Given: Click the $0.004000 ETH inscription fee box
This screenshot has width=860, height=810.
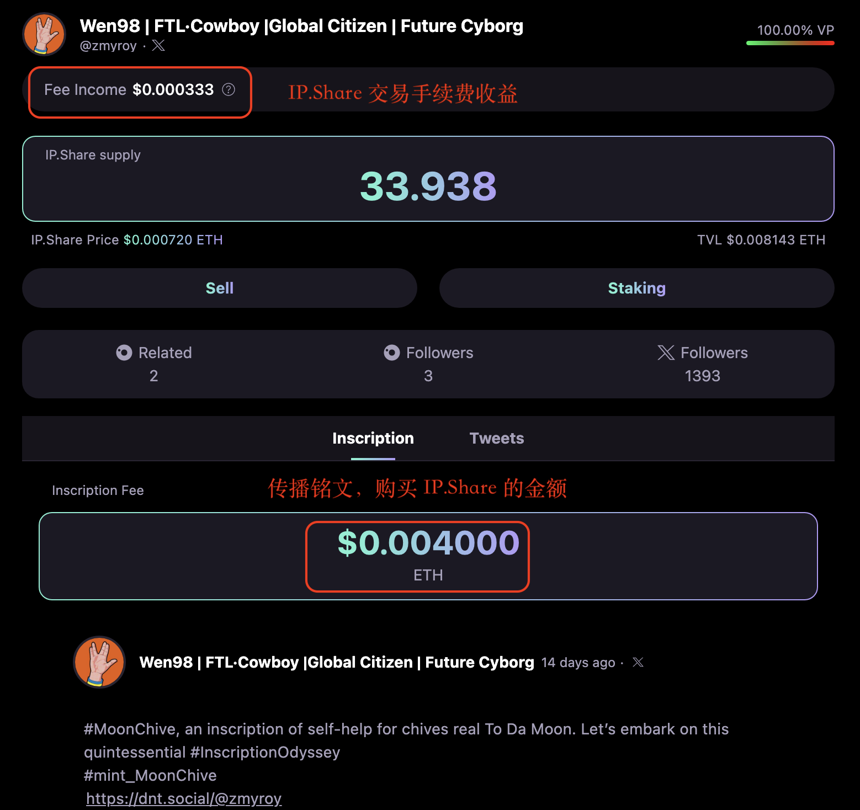Looking at the screenshot, I should pos(428,556).
